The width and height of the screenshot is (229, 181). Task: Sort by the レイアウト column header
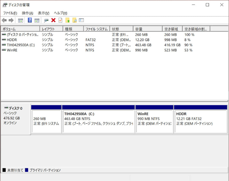click(x=52, y=29)
